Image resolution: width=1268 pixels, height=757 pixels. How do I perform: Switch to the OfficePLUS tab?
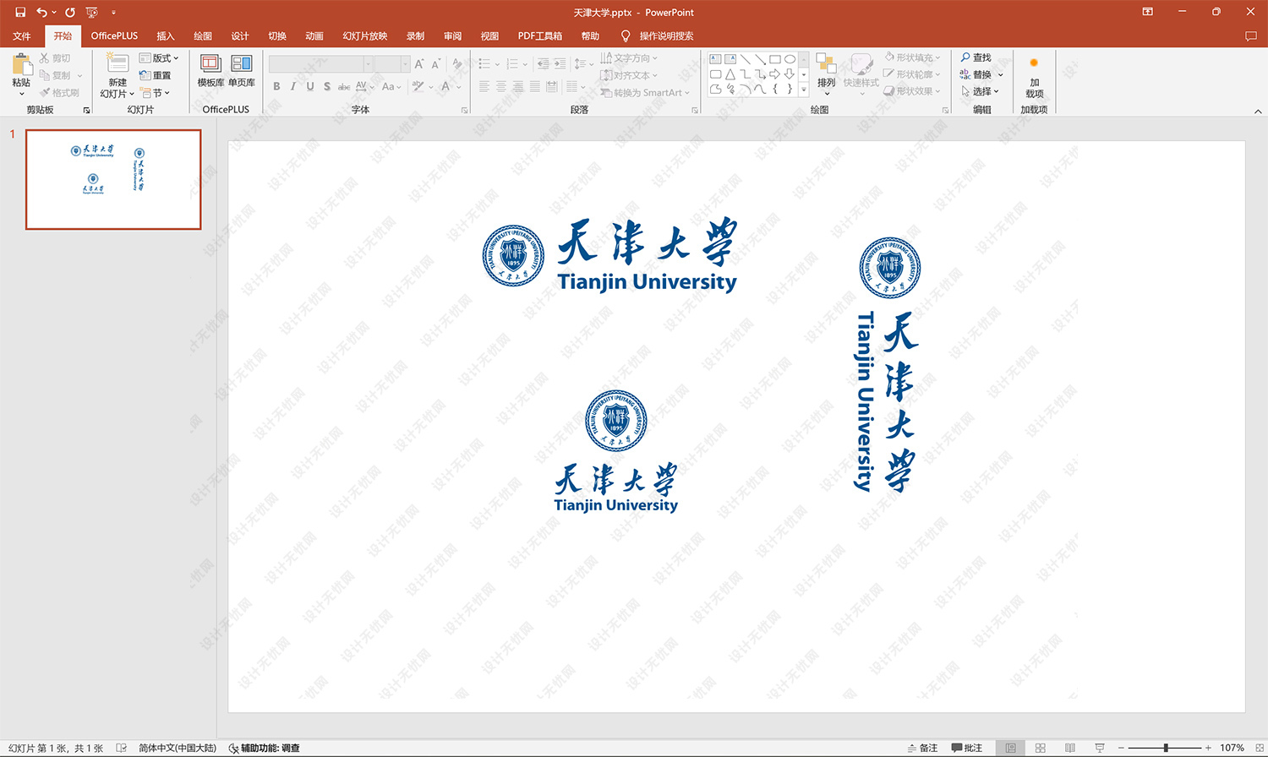(x=114, y=35)
